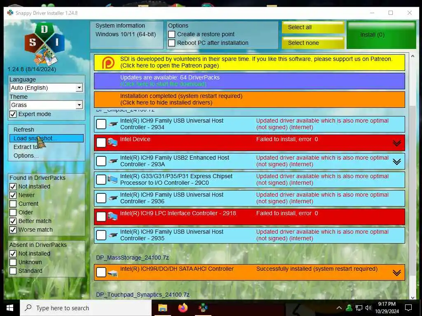Click the driver list scrollbar up arrow
Screen dimensions: 422x316
point(413,56)
